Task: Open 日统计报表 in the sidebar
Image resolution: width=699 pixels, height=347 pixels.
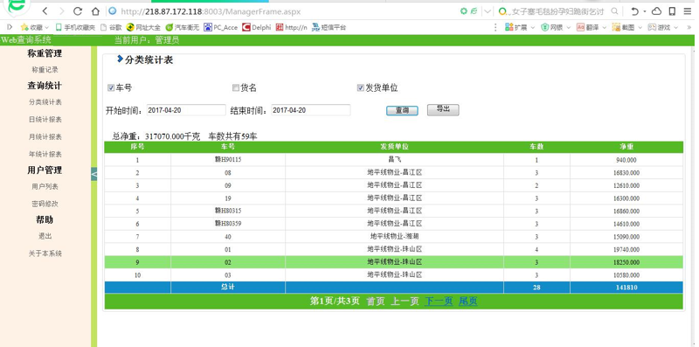Action: (x=45, y=120)
